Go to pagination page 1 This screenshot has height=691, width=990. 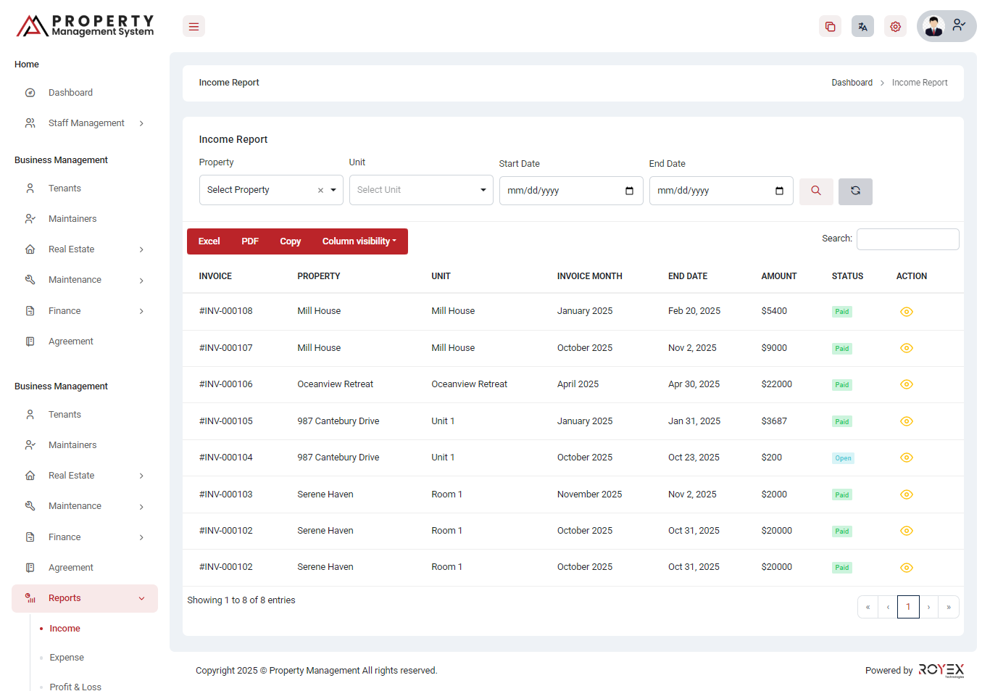pos(907,607)
